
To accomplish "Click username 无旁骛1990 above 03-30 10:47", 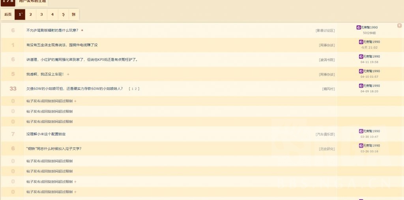I will tap(372, 131).
